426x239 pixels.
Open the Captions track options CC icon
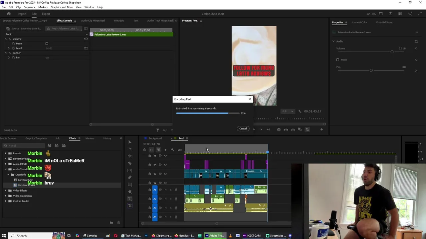click(180, 150)
